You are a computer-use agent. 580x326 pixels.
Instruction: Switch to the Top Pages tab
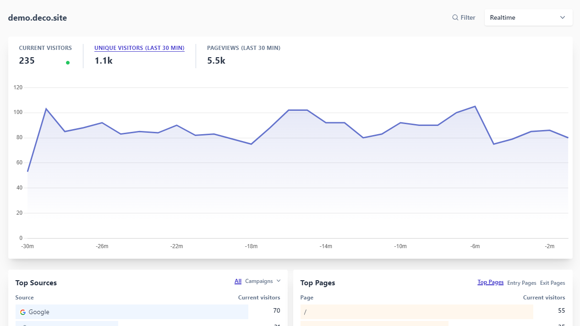tap(491, 283)
